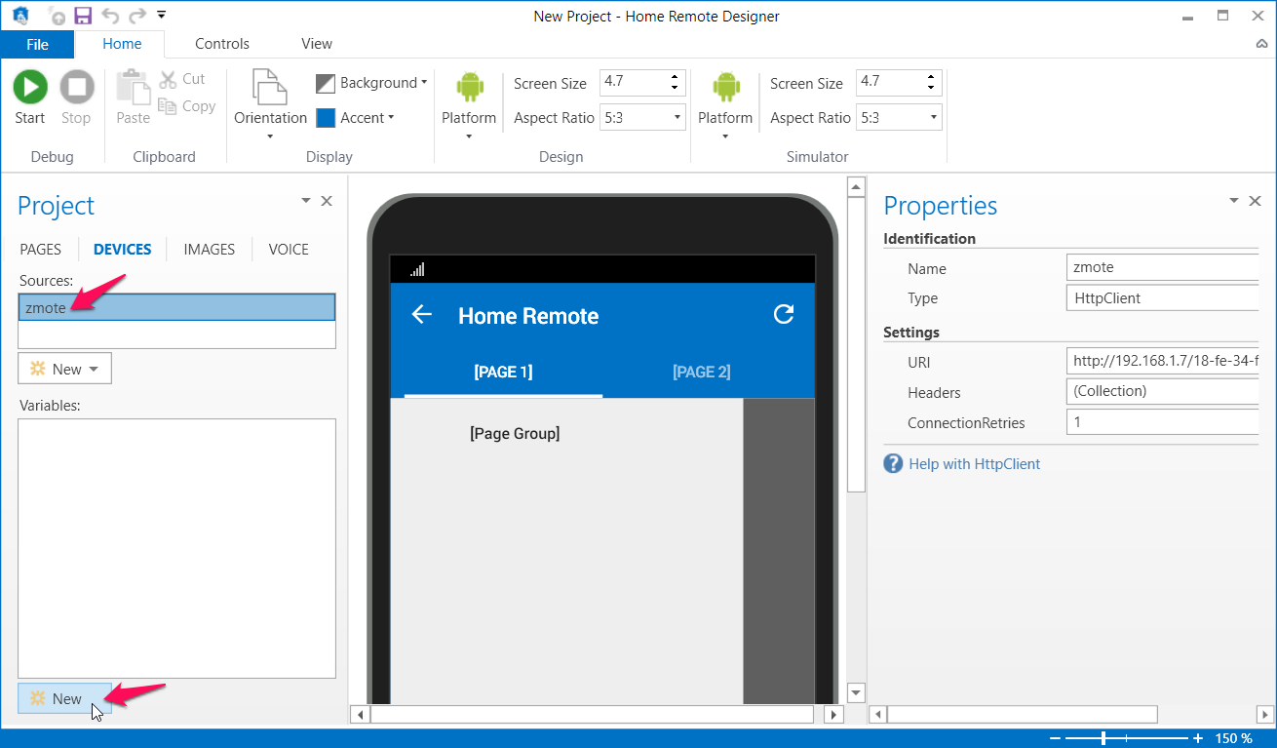
Task: Click the Background color swatch icon
Action: tap(326, 83)
